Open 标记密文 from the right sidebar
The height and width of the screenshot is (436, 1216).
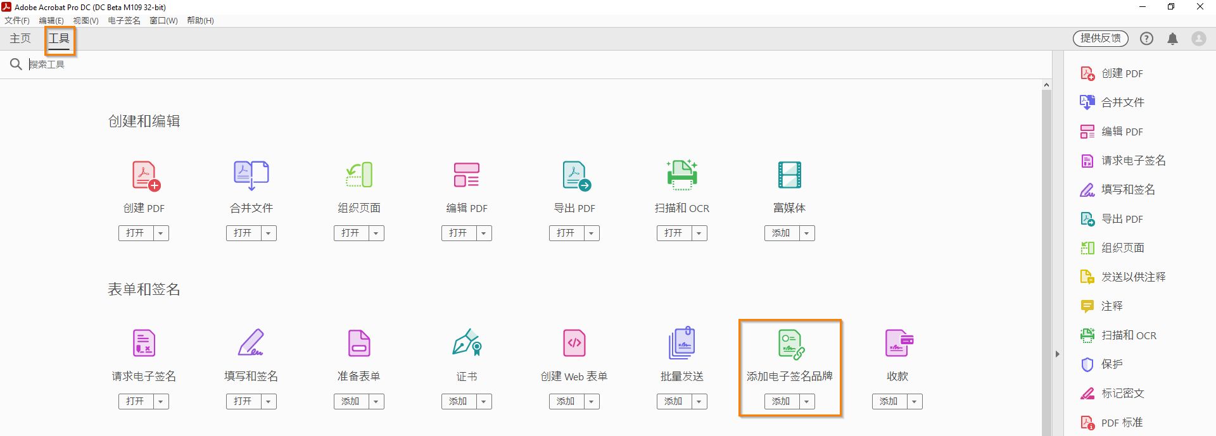(x=1112, y=394)
